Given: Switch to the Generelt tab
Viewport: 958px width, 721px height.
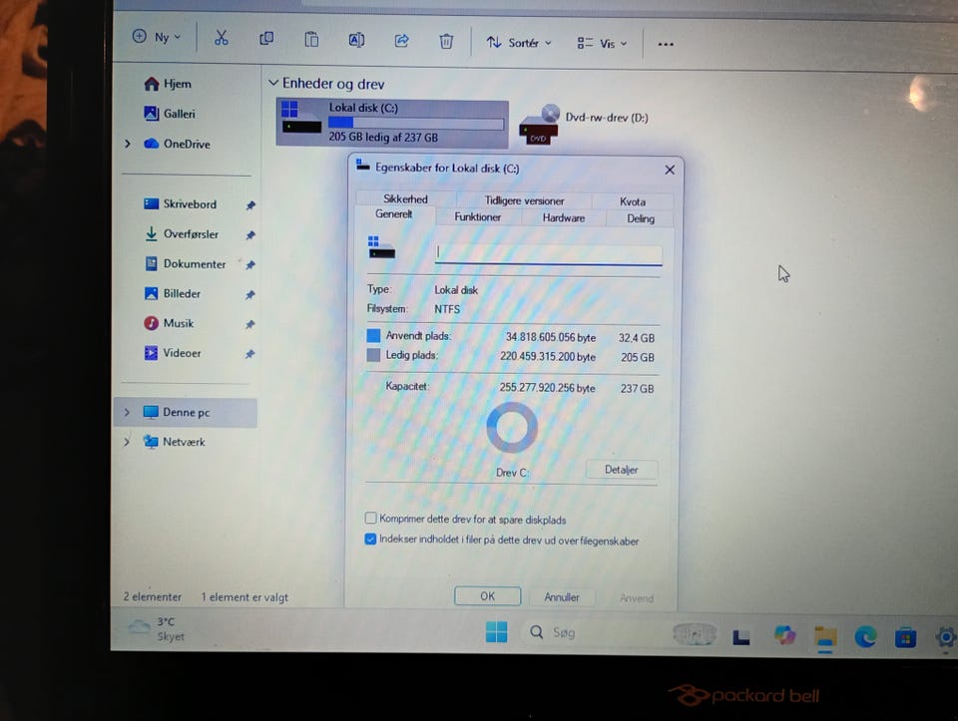Looking at the screenshot, I should click(x=394, y=214).
